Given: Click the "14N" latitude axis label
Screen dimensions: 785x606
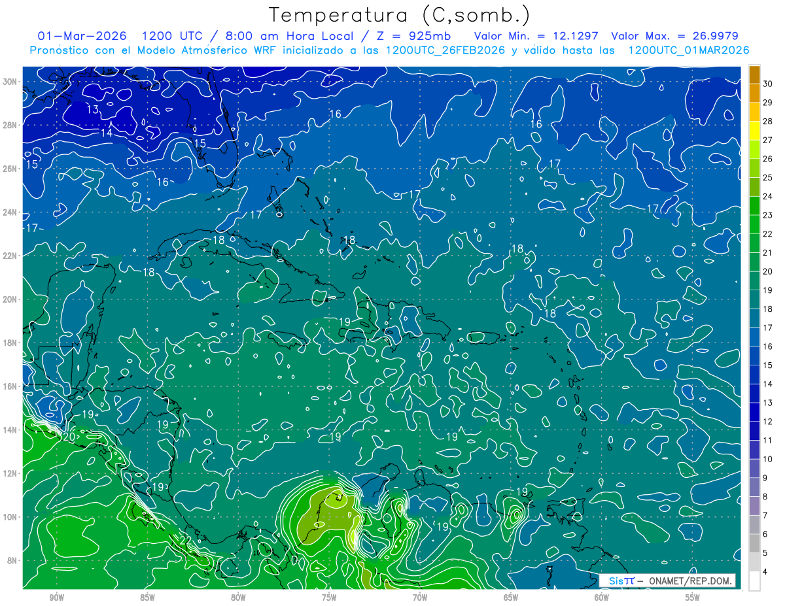Looking at the screenshot, I should pos(9,430).
